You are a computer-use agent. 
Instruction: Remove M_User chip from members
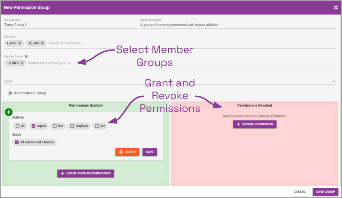pos(42,43)
